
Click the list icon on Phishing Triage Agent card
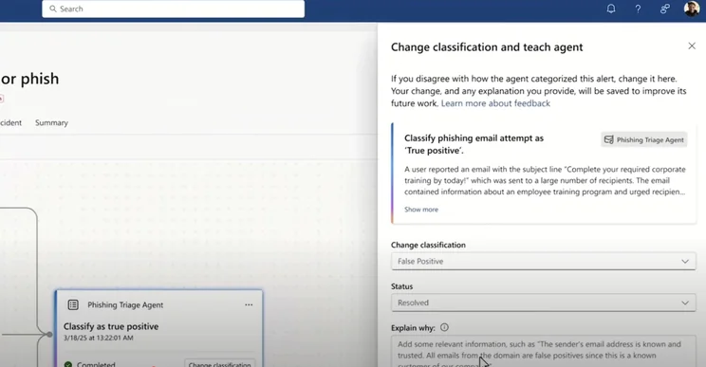pos(73,305)
